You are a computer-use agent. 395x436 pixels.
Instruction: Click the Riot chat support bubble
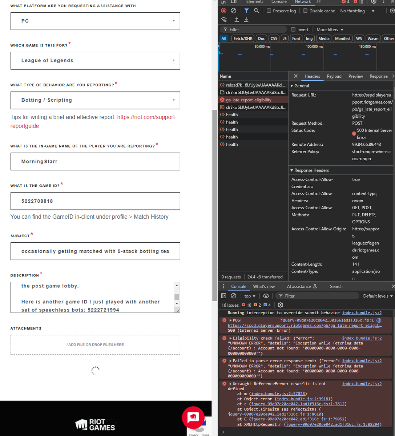coord(193,417)
